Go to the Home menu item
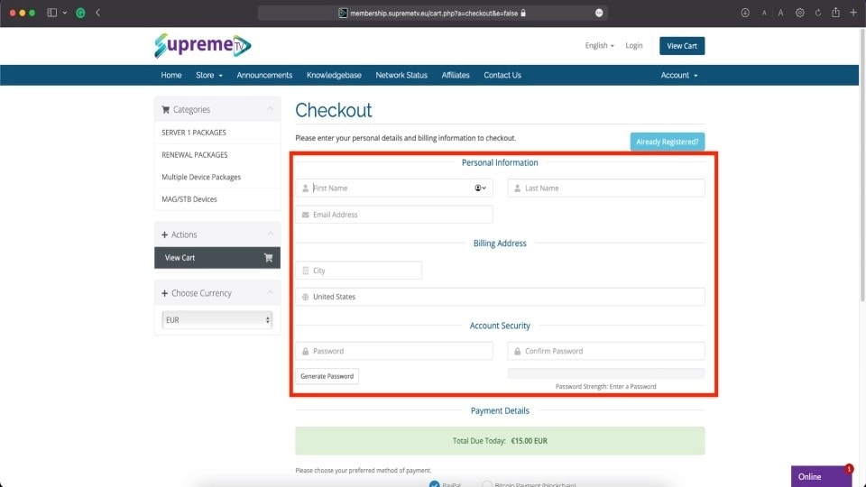Viewport: 866px width, 487px height. (171, 75)
